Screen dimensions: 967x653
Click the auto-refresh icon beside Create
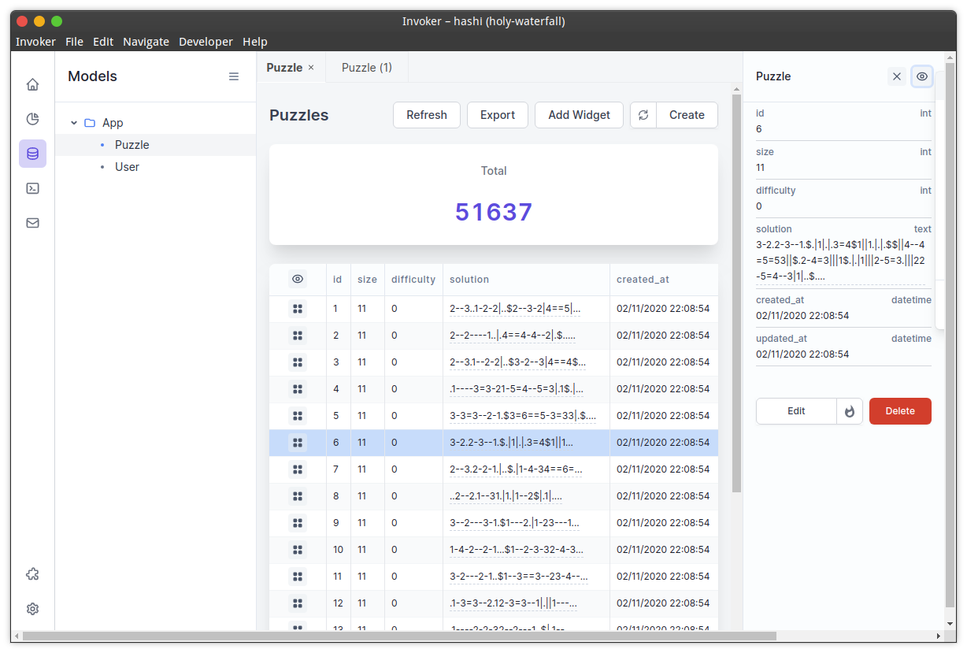[x=643, y=114]
